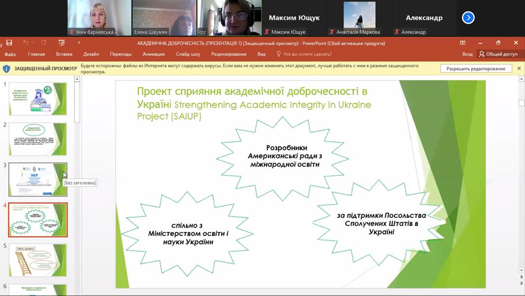
Task: Switch to the Главная tab
Action: (37, 54)
